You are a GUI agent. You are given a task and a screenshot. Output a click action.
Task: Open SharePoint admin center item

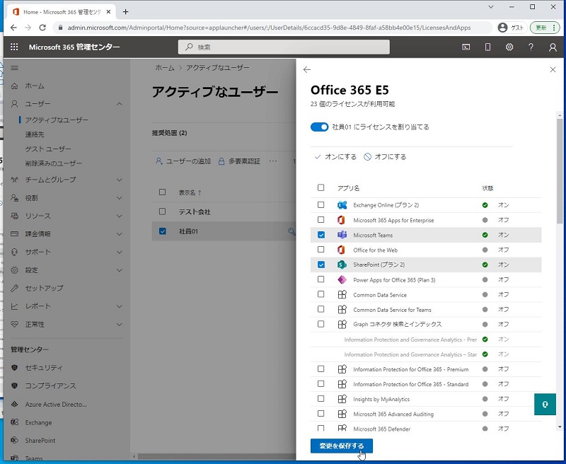(40, 441)
